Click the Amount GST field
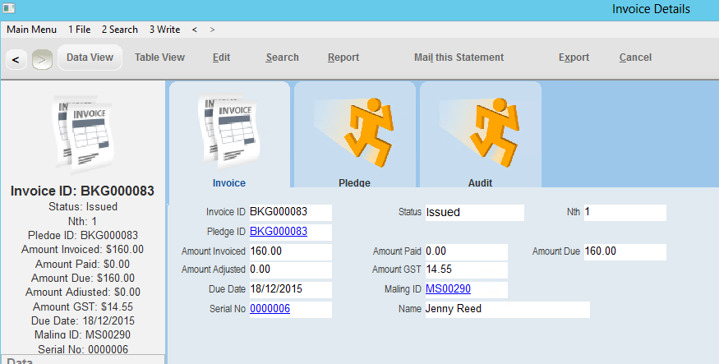This screenshot has height=364, width=719. click(467, 270)
